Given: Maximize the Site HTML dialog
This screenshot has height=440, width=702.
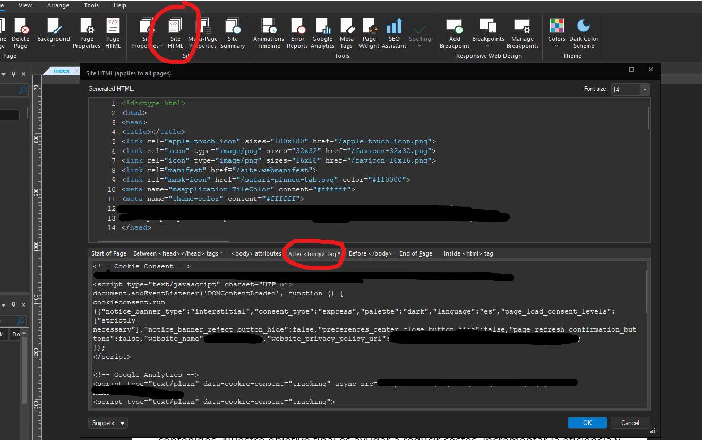Looking at the screenshot, I should 631,70.
